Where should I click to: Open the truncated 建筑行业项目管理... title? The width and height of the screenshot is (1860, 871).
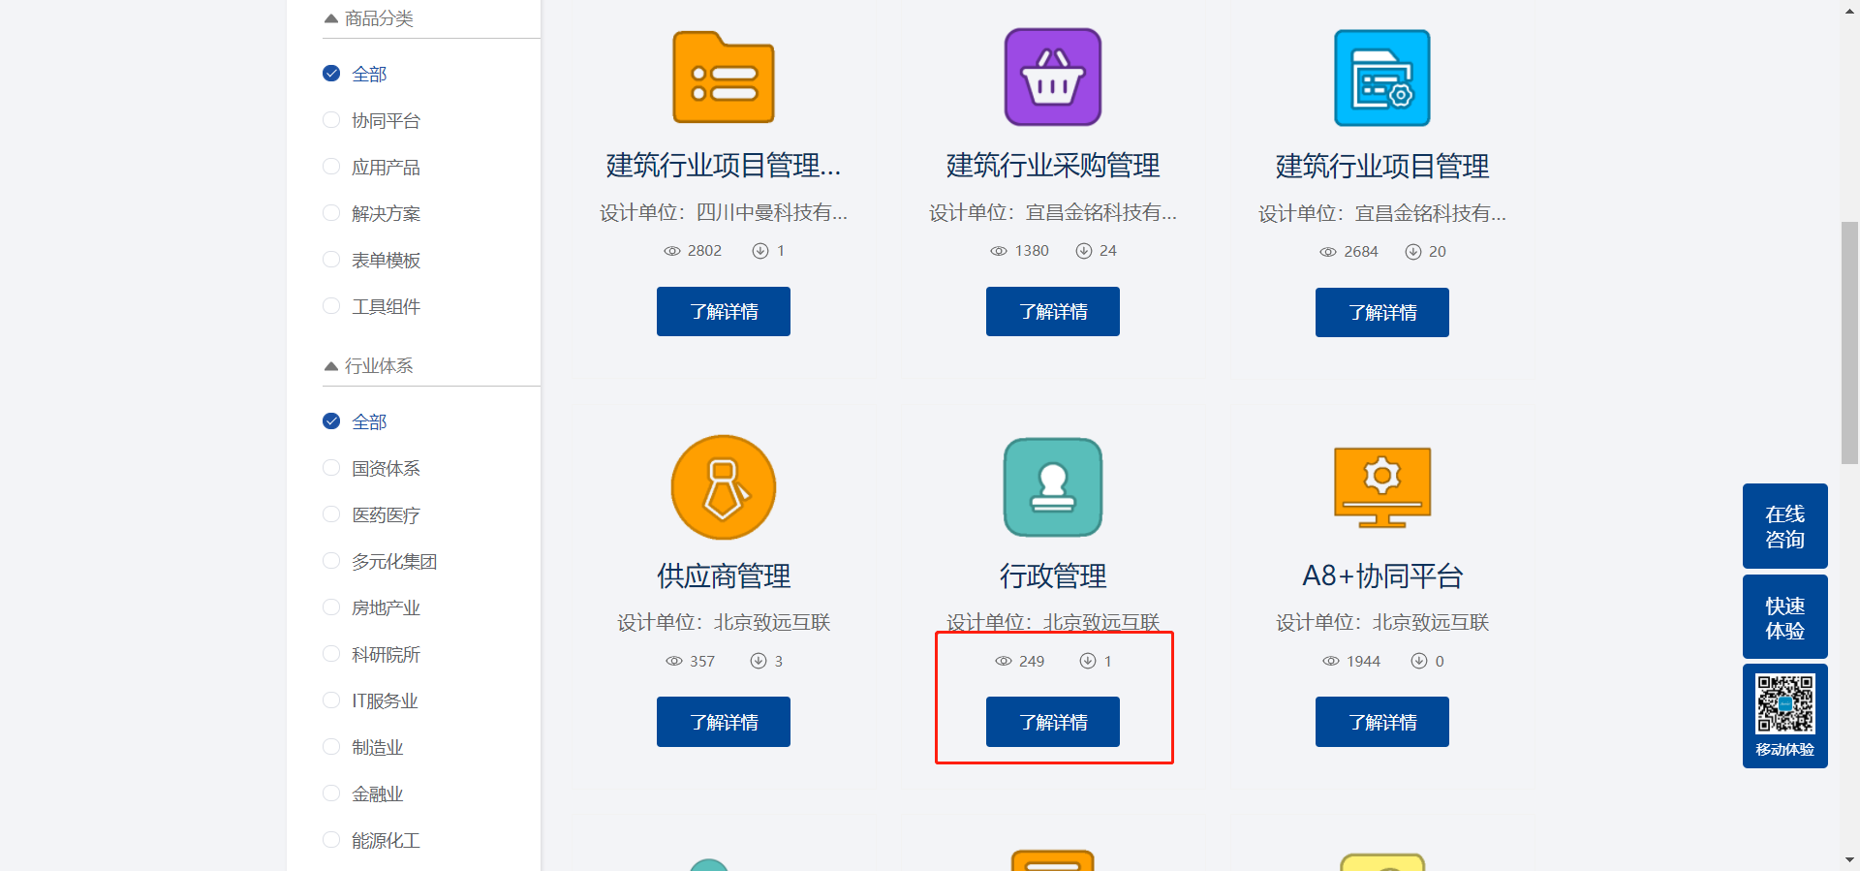click(x=724, y=166)
